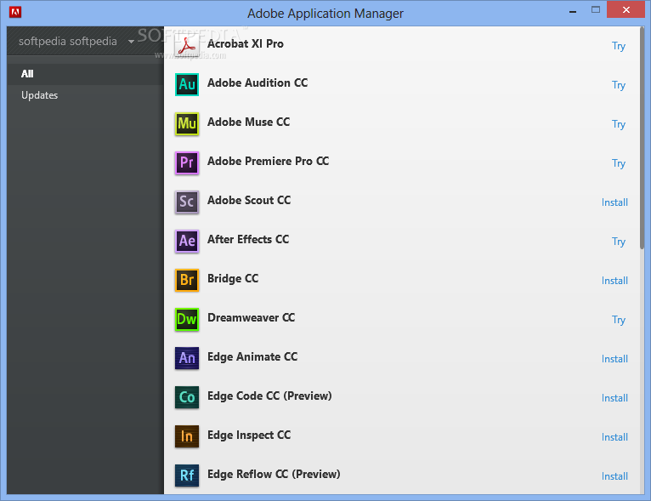Image resolution: width=651 pixels, height=501 pixels.
Task: Select the Adobe Scout CC icon
Action: coord(187,202)
